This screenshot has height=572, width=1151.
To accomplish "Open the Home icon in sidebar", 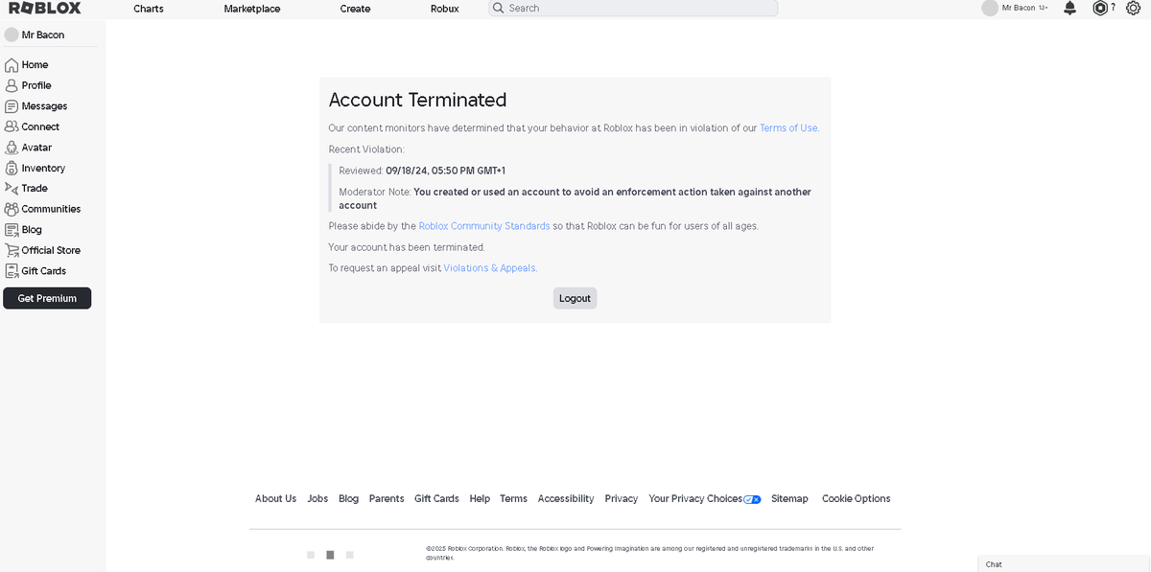I will tap(12, 65).
